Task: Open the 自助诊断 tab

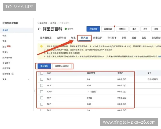Action: [x=156, y=38]
